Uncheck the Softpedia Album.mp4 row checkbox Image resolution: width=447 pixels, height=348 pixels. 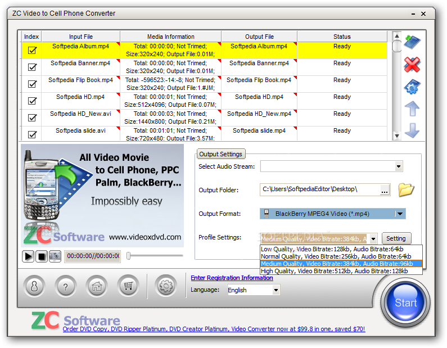pyautogui.click(x=32, y=50)
